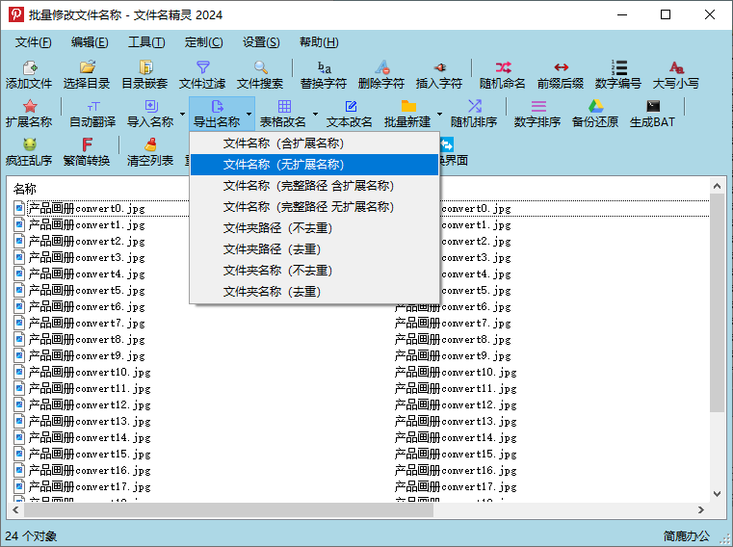Open the 备份还原 backup restore tool
Image resolution: width=733 pixels, height=547 pixels.
click(x=595, y=113)
